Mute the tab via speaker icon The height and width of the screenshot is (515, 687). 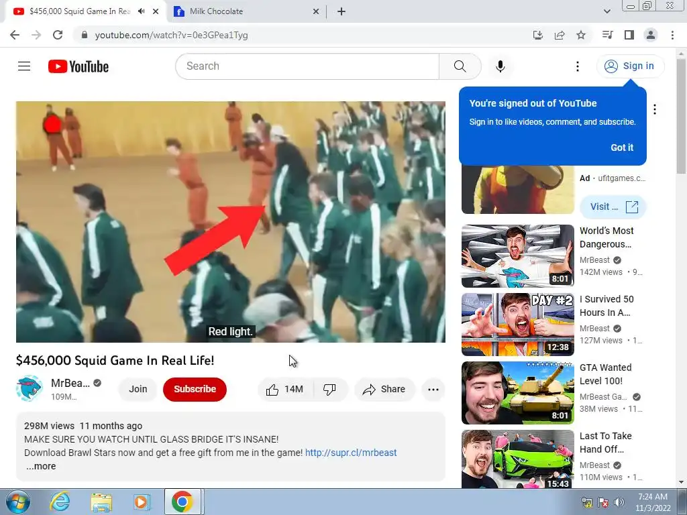tap(141, 11)
